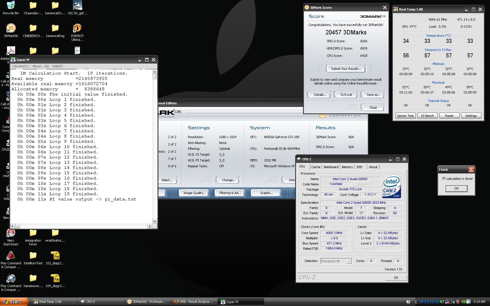The width and height of the screenshot is (490, 306).
Task: Switch to 3DMark06 - Professional taskbar item
Action: click(147, 302)
